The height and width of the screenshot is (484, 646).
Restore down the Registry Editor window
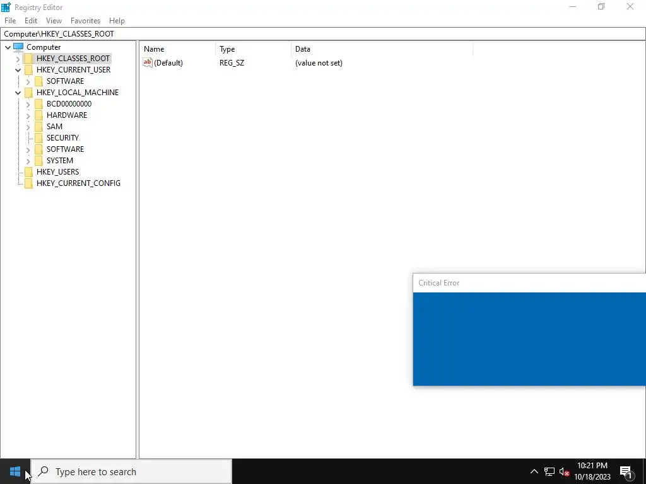click(x=601, y=6)
